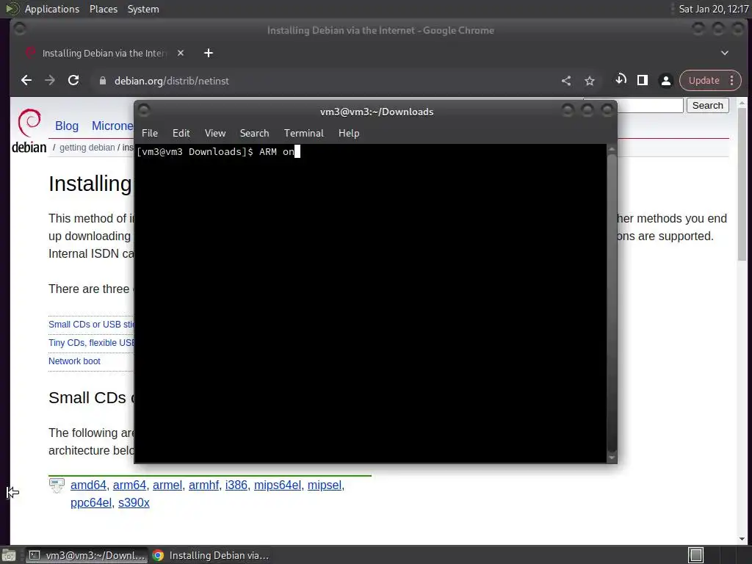Open the Network boot link
This screenshot has width=752, height=564.
click(x=74, y=361)
